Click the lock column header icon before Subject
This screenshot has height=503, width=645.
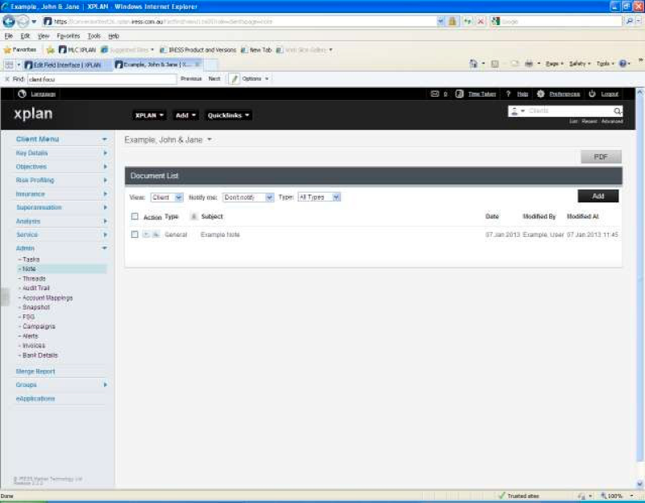193,216
